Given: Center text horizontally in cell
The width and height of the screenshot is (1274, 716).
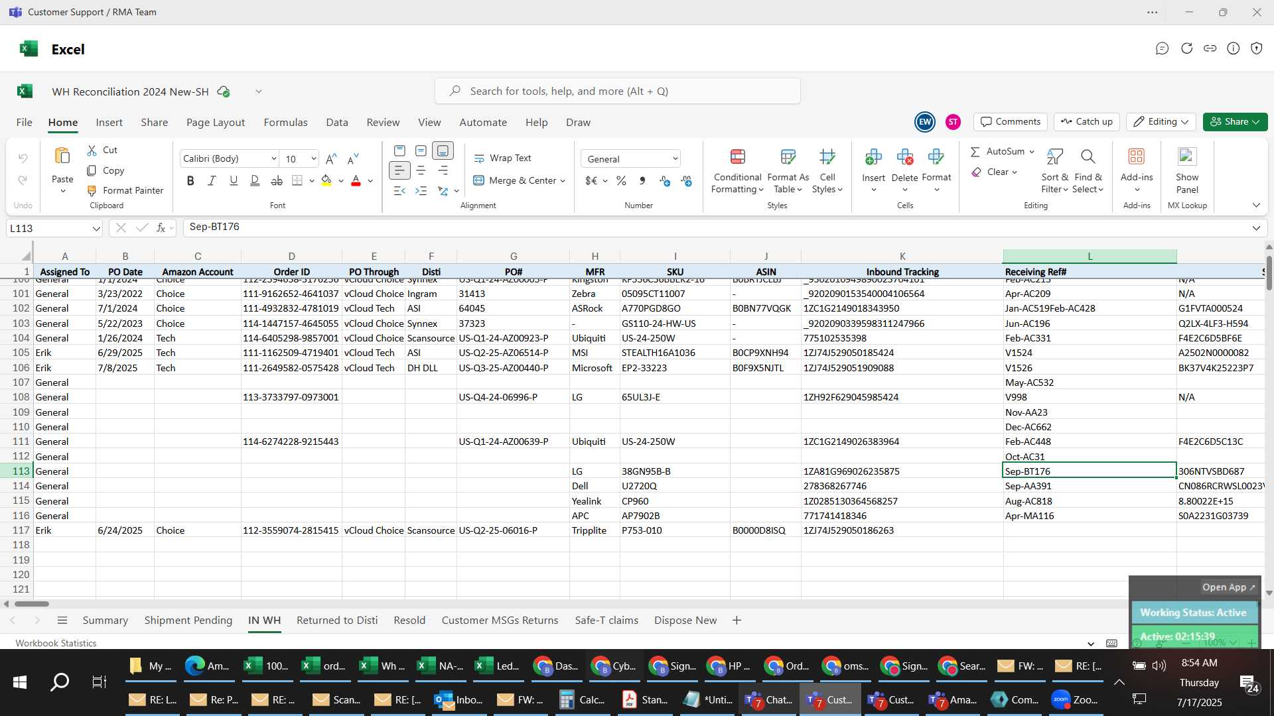Looking at the screenshot, I should coord(421,170).
